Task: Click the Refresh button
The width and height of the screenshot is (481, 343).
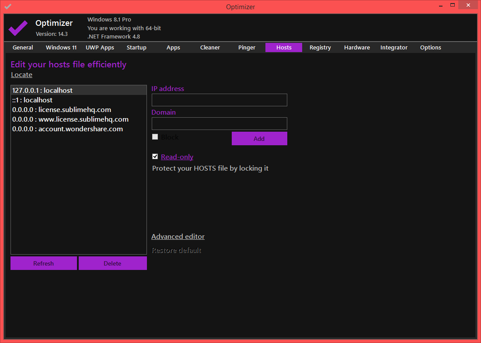Action: tap(44, 263)
